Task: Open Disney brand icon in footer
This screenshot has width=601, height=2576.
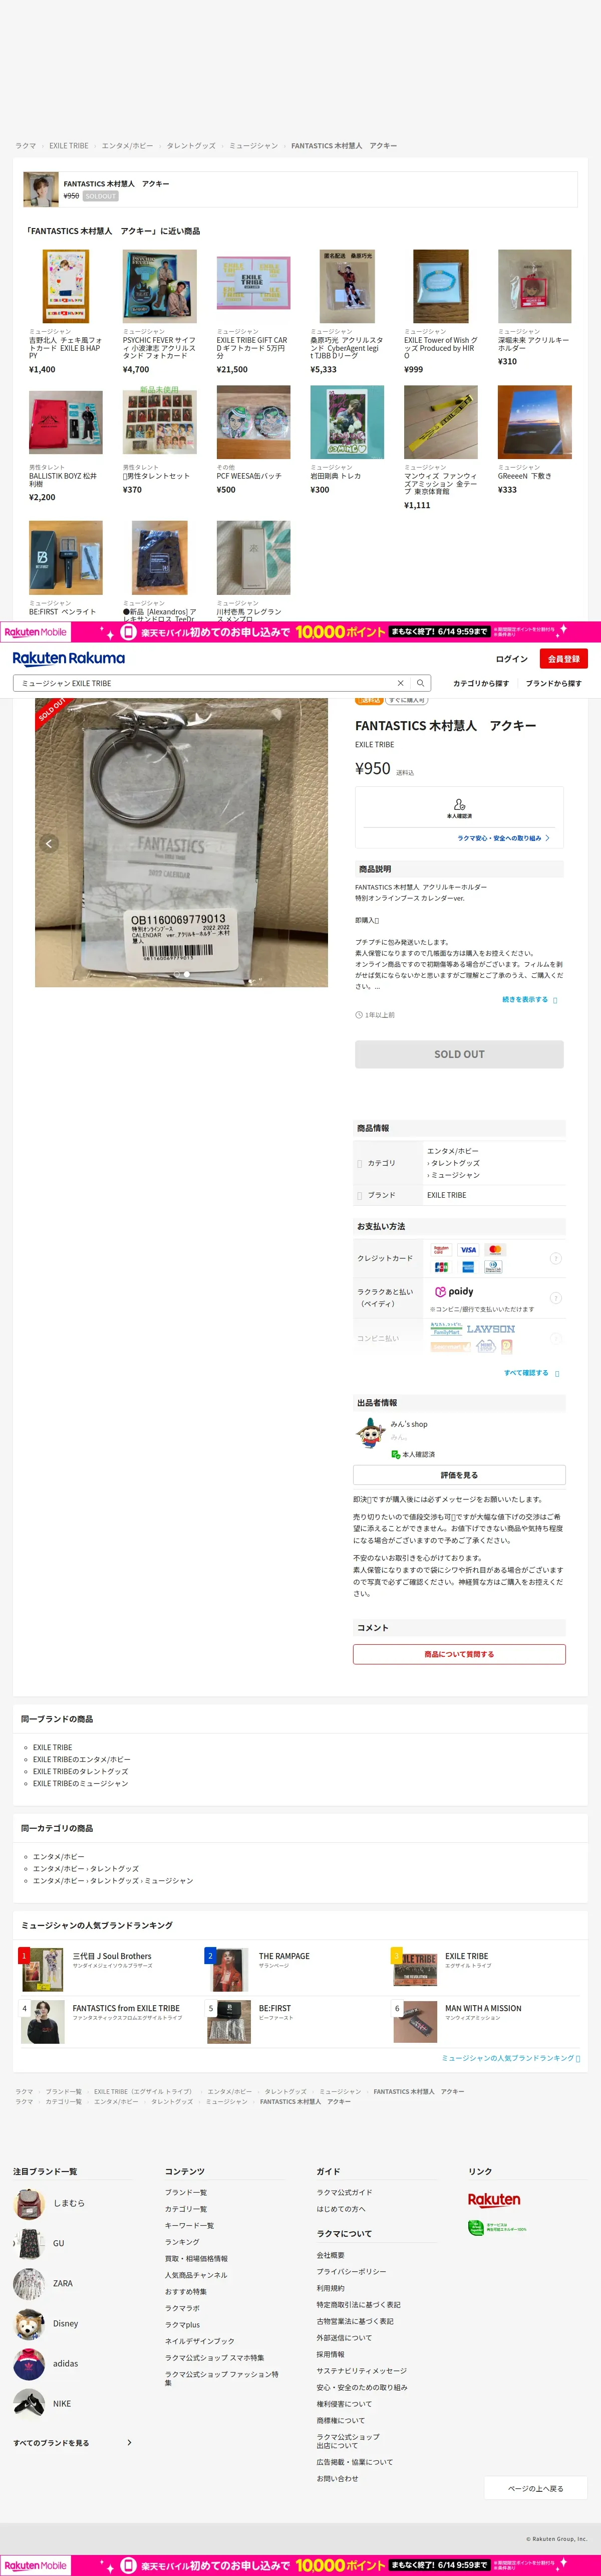Action: pos(29,2323)
